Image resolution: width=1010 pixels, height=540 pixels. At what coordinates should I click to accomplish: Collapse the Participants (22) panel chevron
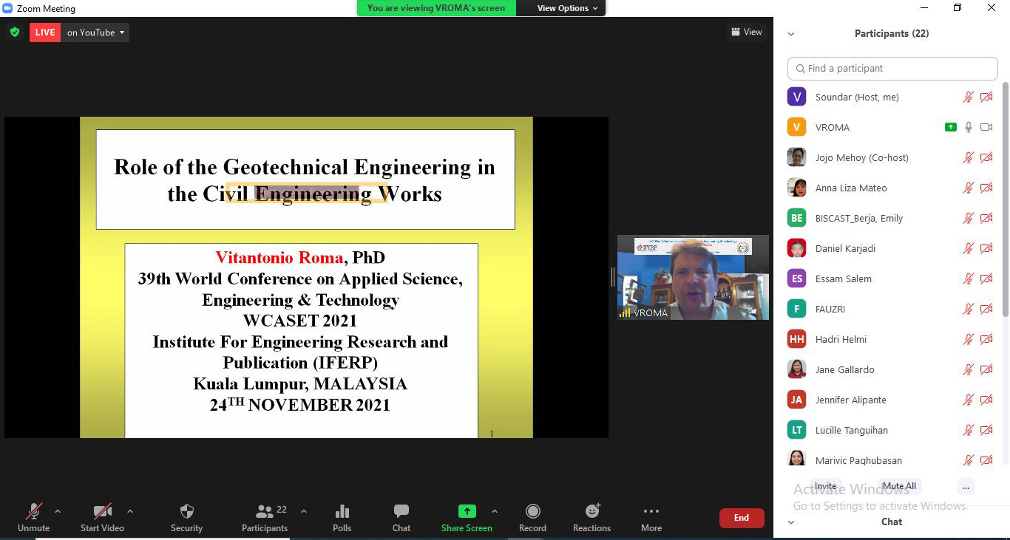click(x=791, y=34)
